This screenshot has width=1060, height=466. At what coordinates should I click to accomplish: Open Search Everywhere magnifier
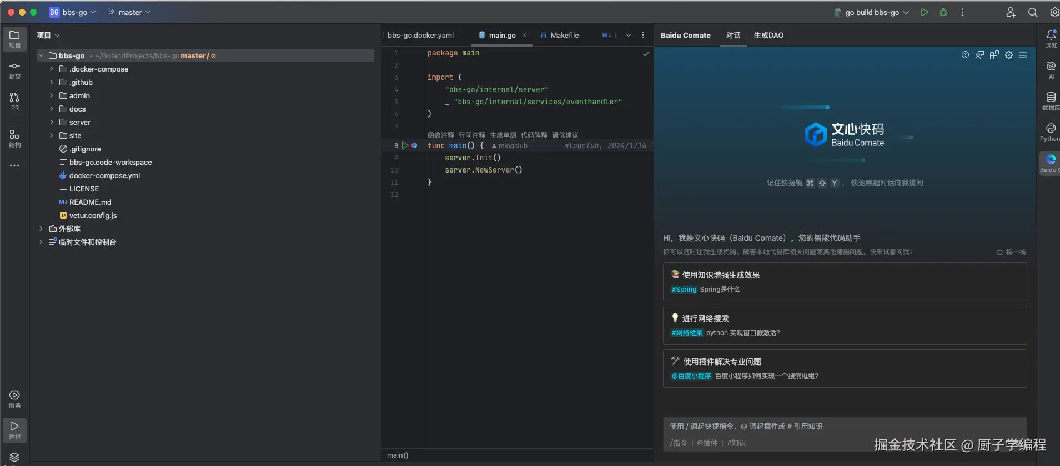1033,12
